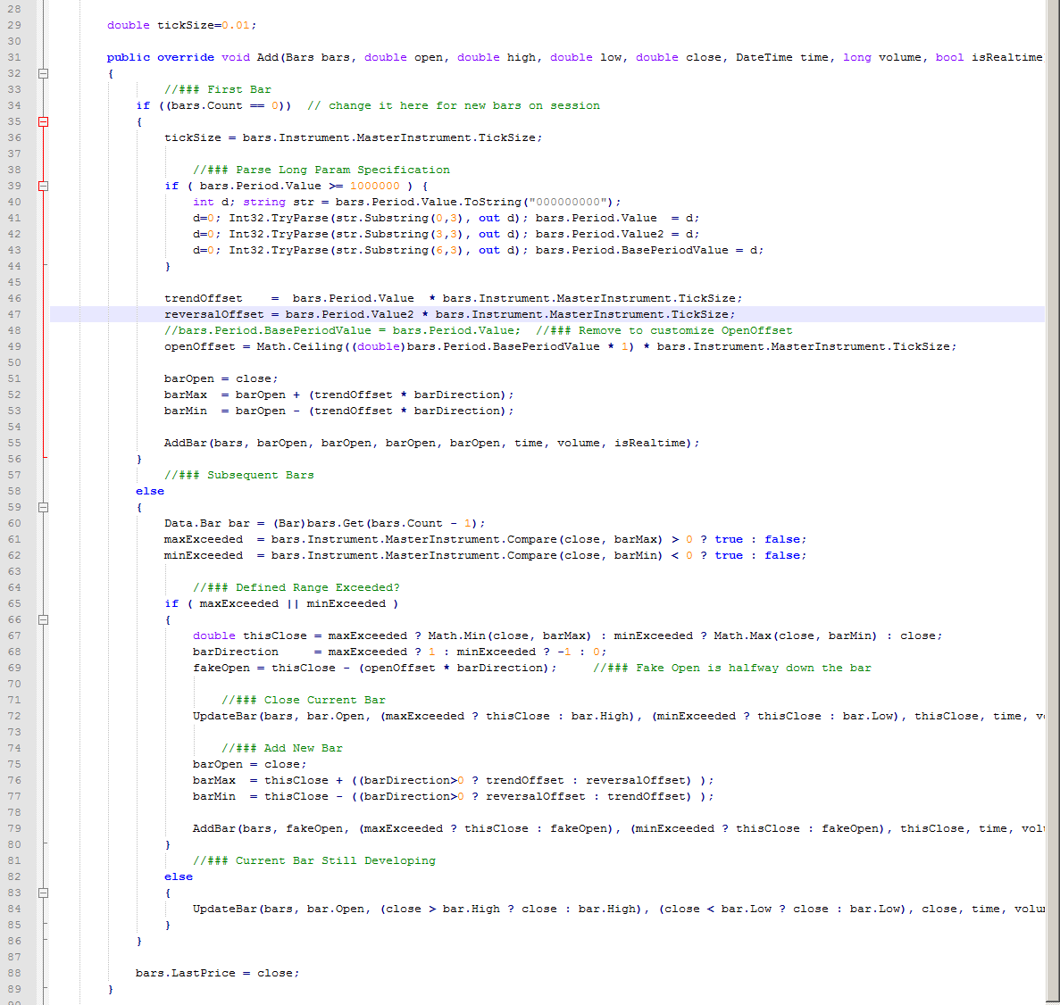Collapse the Subsequent Bars else block at line 59
The width and height of the screenshot is (1060, 1005).
(43, 507)
